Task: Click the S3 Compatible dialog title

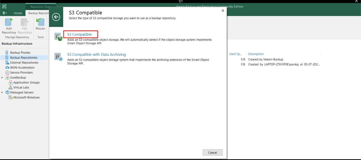Action: coord(85,13)
